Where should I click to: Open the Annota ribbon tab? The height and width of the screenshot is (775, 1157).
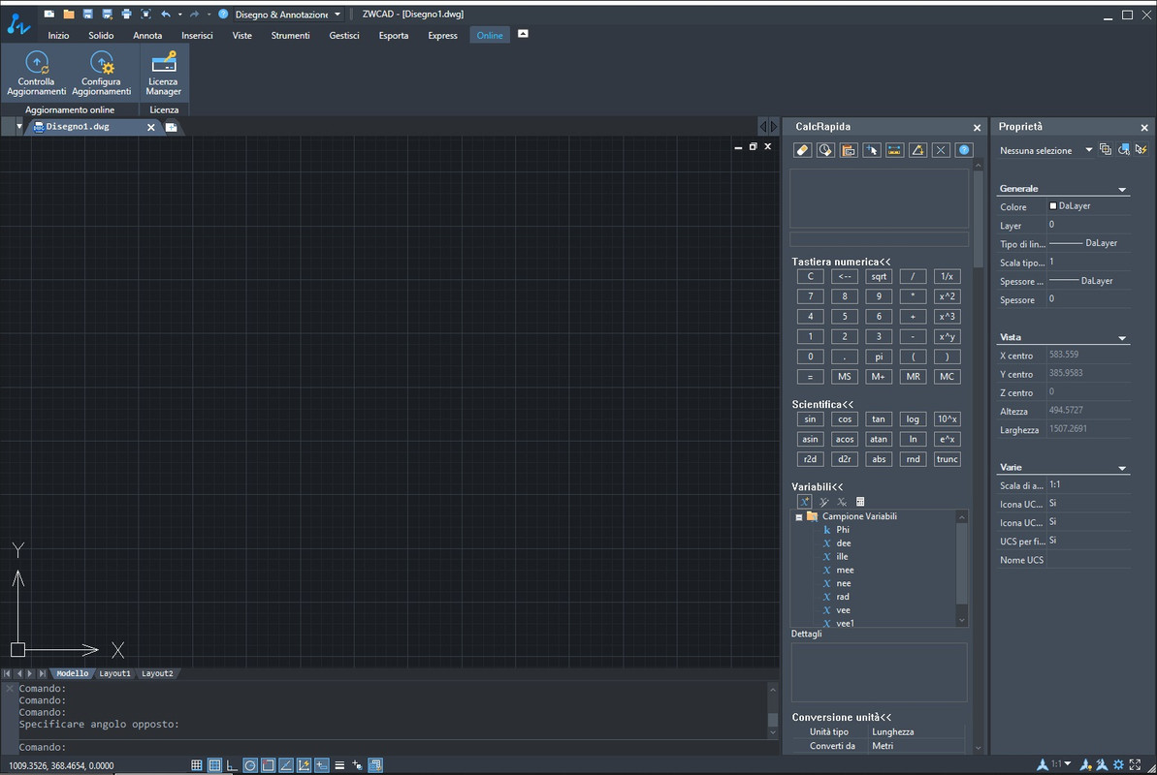147,36
